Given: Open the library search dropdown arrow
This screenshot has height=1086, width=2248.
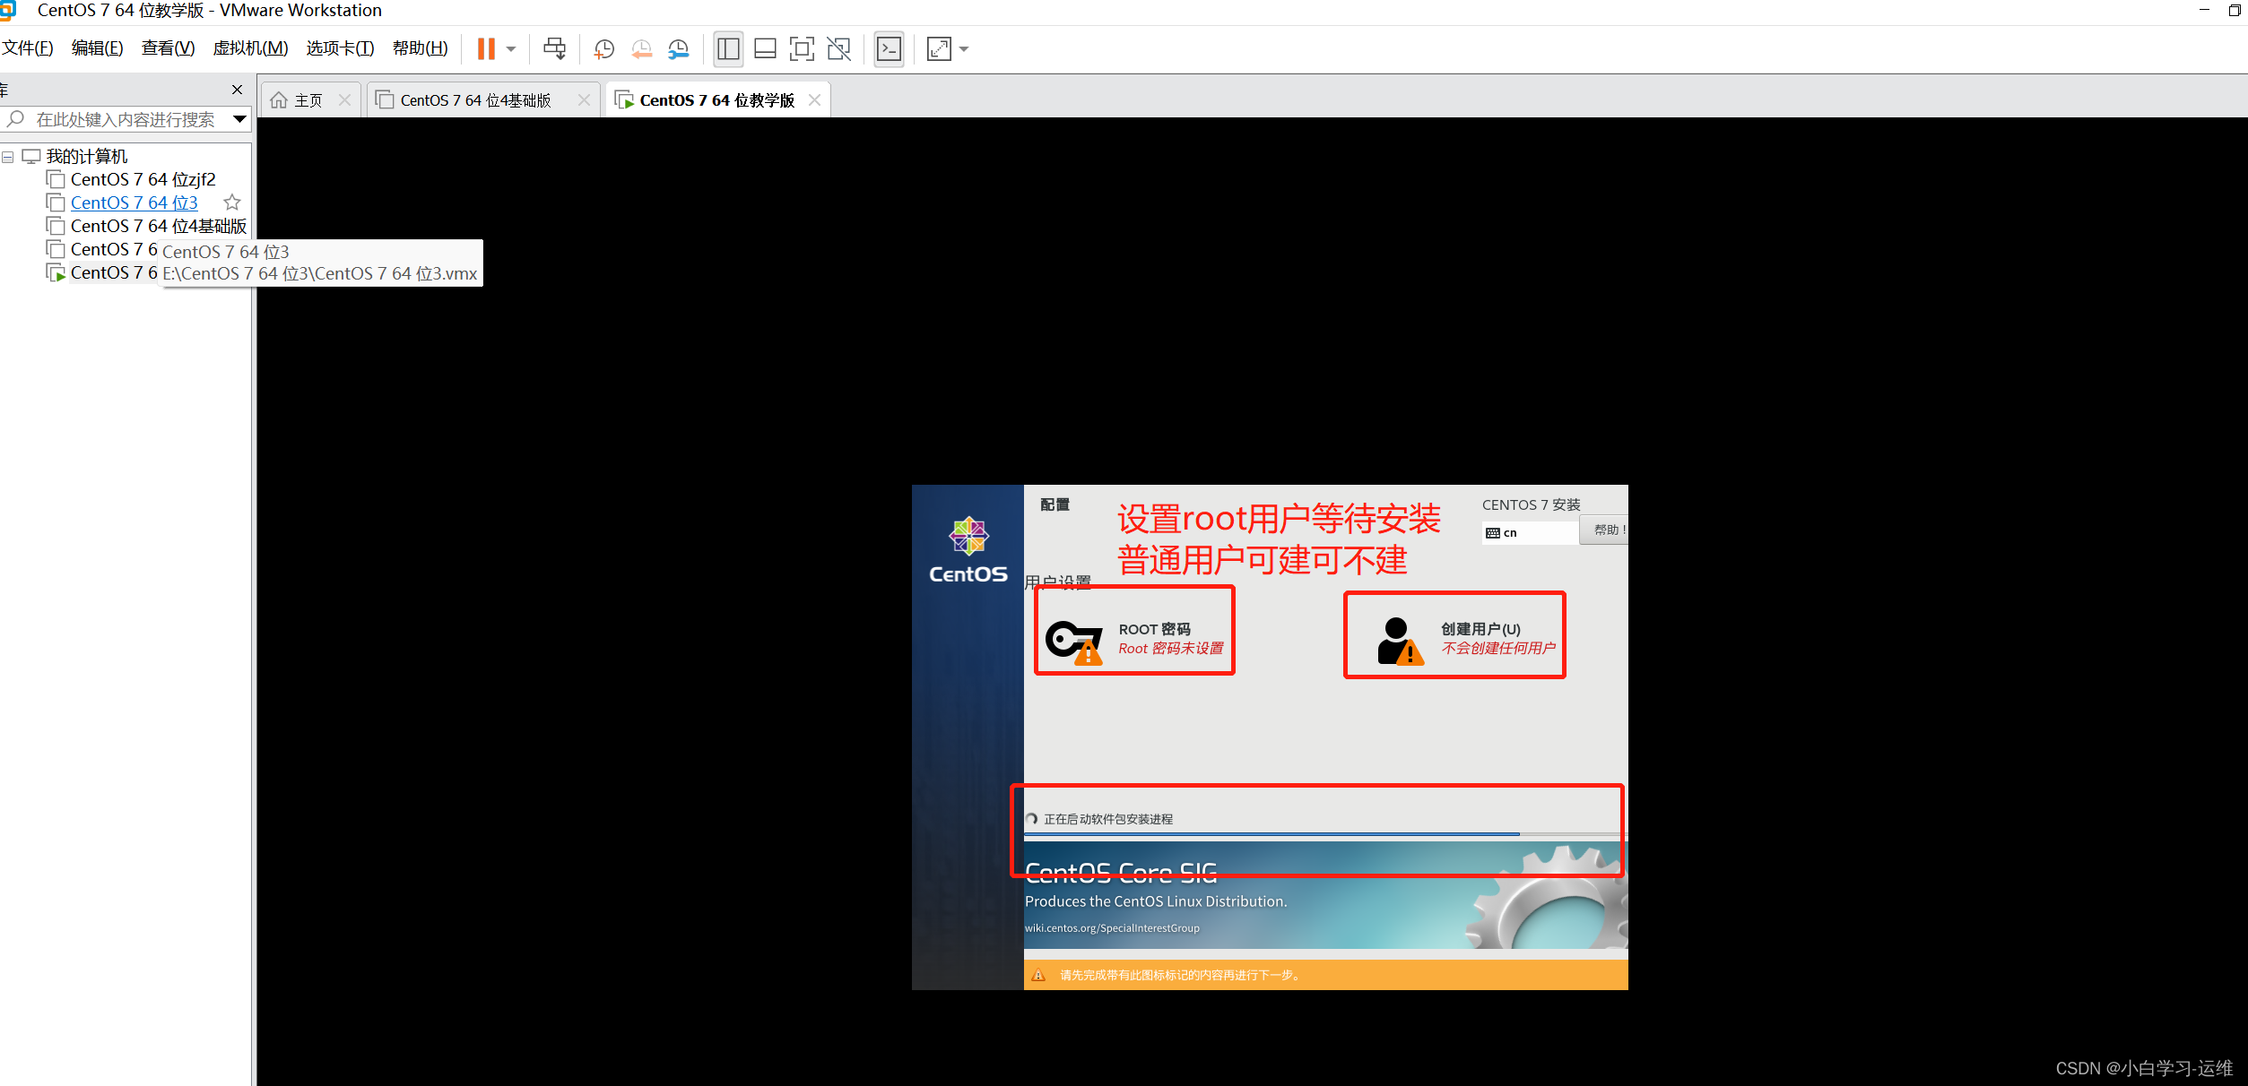Looking at the screenshot, I should pyautogui.click(x=239, y=119).
